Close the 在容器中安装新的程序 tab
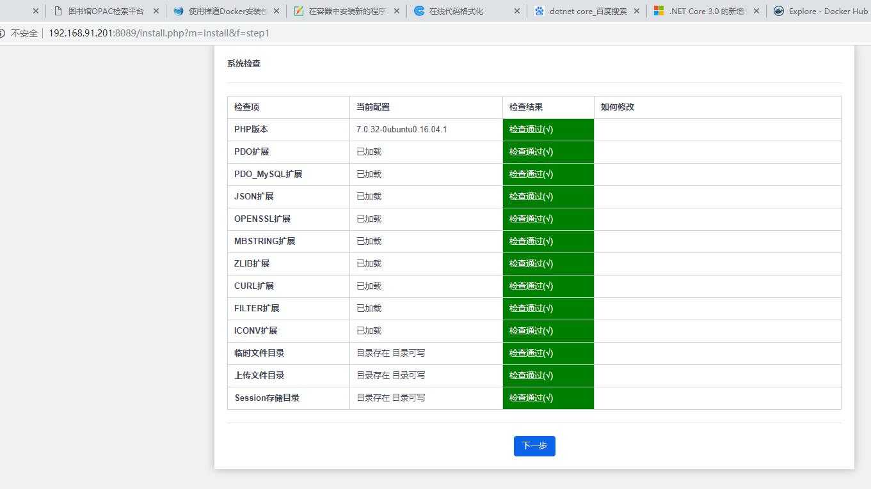 point(397,11)
